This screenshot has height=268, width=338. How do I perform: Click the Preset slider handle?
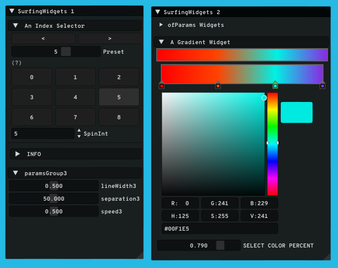click(66, 51)
